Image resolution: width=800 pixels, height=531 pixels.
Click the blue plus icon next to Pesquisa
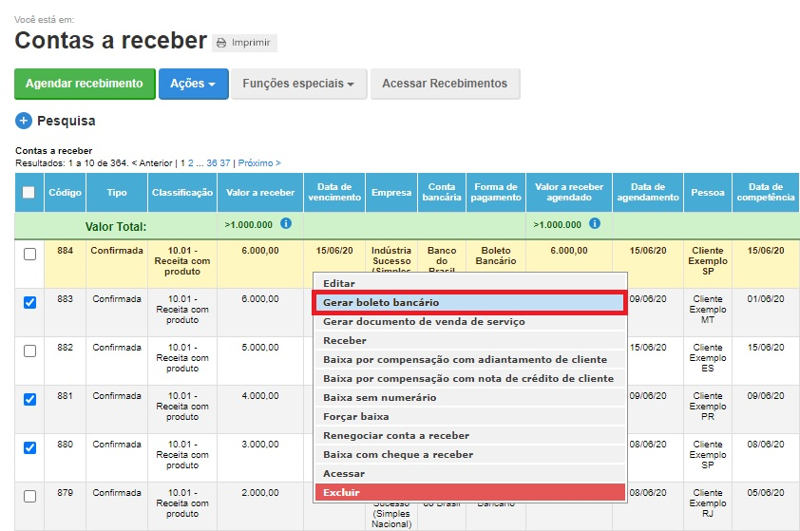24,121
